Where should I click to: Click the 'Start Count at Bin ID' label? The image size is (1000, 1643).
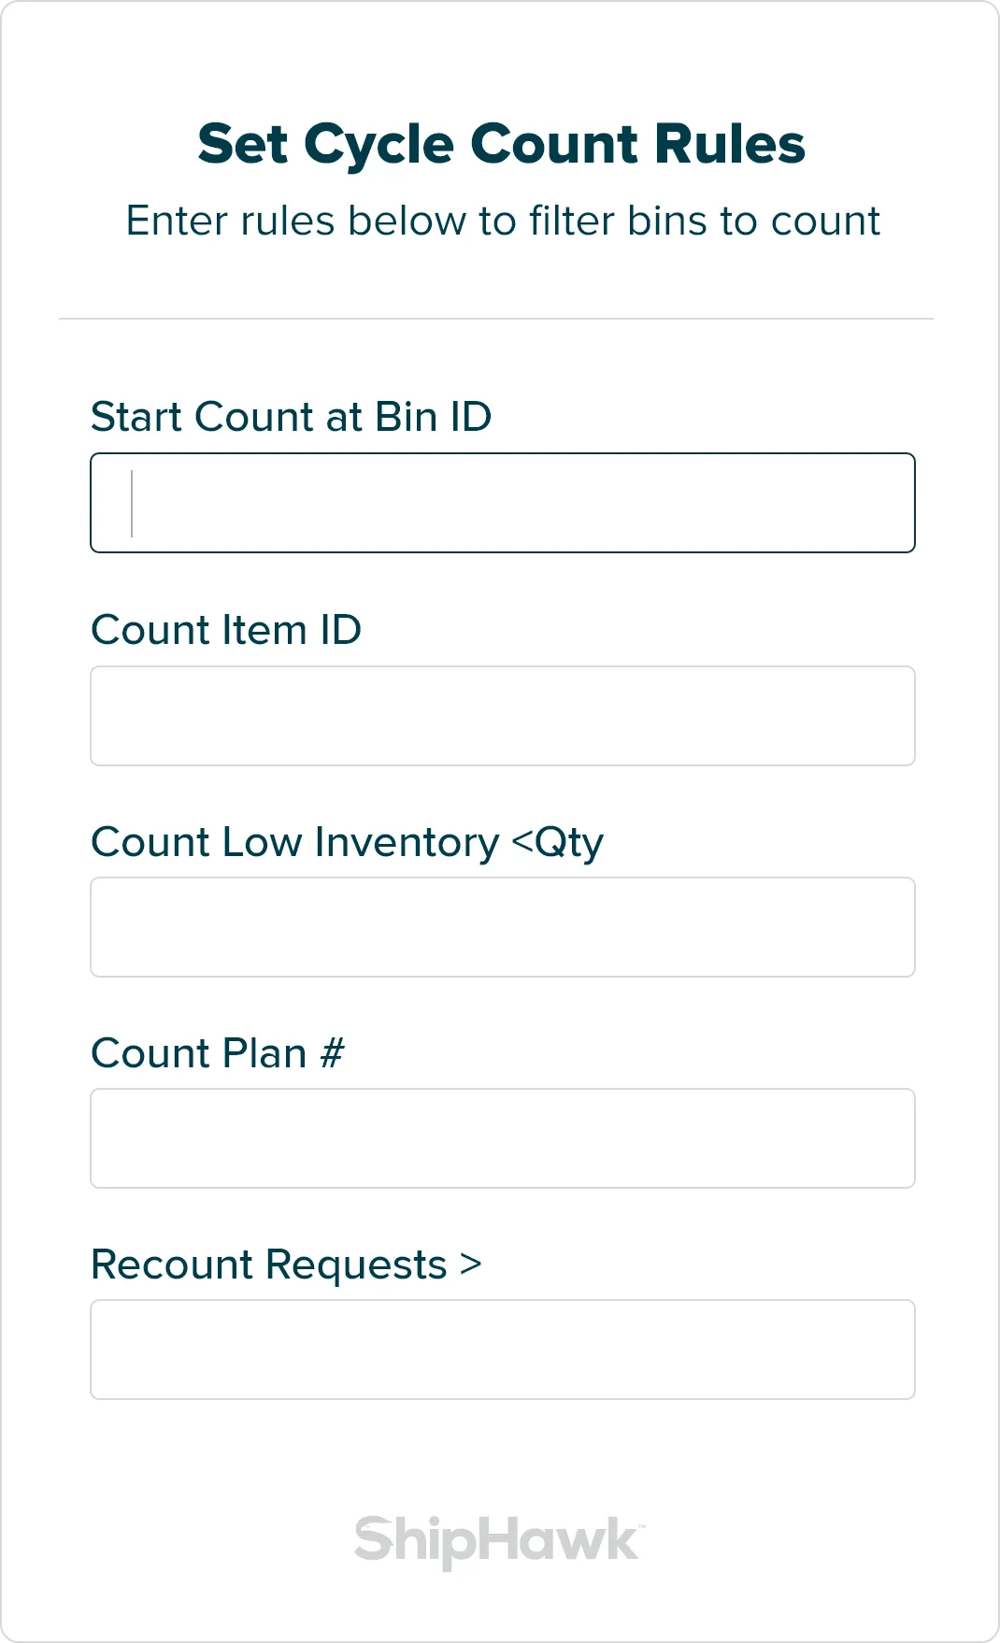click(x=291, y=417)
